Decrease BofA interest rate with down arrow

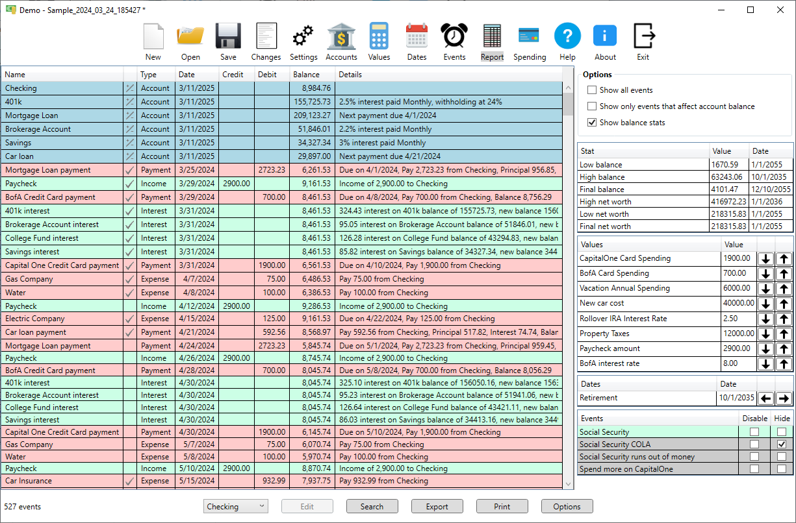pos(766,364)
